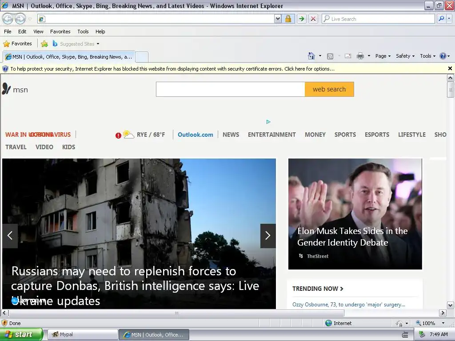This screenshot has width=455, height=341.
Task: Show previous headline slide arrow
Action: point(10,236)
